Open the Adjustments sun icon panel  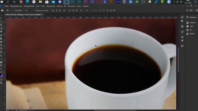pos(182,27)
